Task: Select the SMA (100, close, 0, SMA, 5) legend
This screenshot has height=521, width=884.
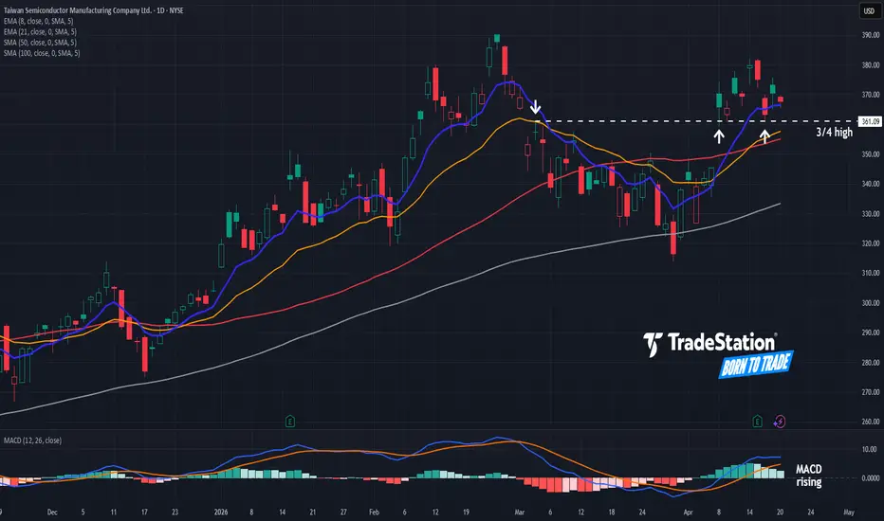Action: [42, 53]
